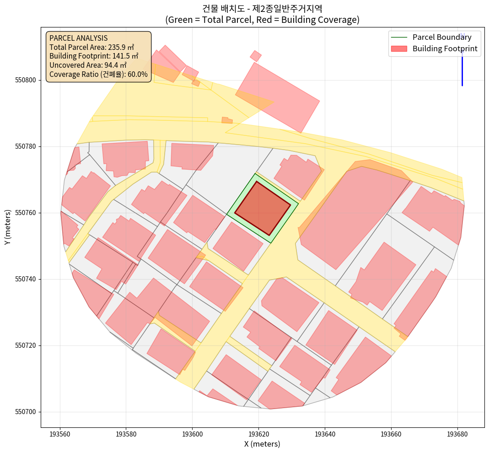Click the subtitle explaining Green and Red meaning
The width and height of the screenshot is (489, 453).
click(x=262, y=20)
